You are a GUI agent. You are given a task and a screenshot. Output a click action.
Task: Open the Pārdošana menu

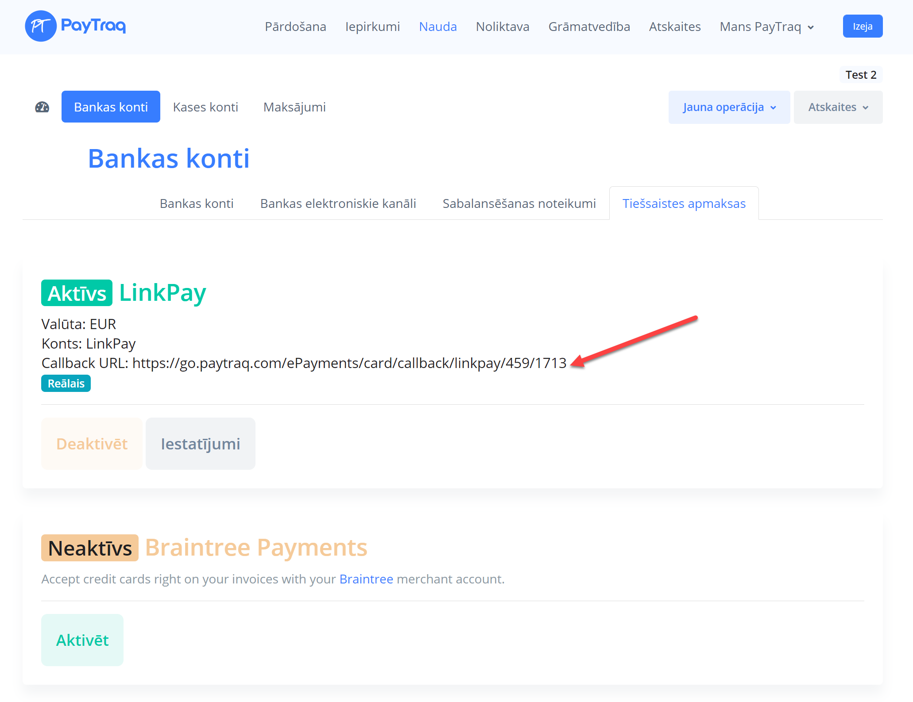coord(295,27)
